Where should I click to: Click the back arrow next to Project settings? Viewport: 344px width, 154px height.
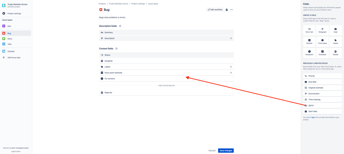coord(4,13)
